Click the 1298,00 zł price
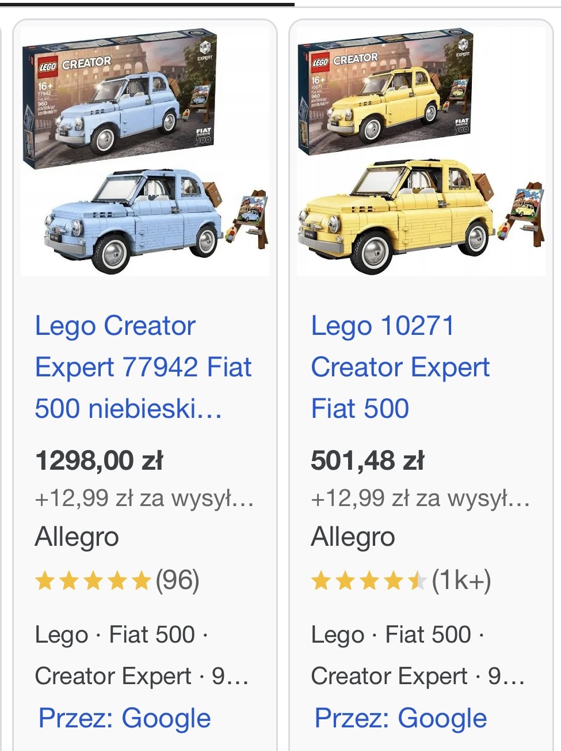 [100, 461]
